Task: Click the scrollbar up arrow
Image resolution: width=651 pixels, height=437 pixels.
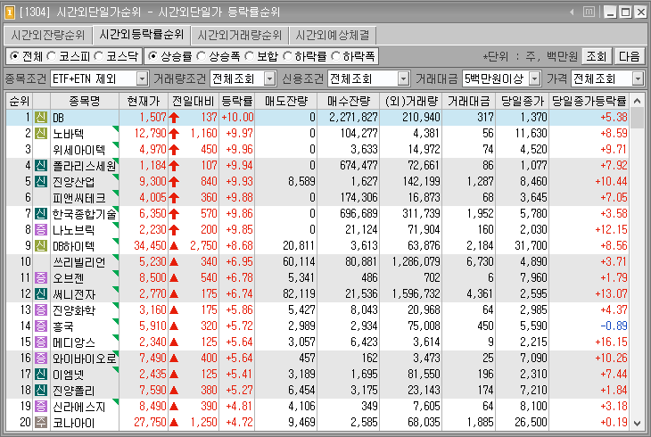Action: tap(638, 101)
